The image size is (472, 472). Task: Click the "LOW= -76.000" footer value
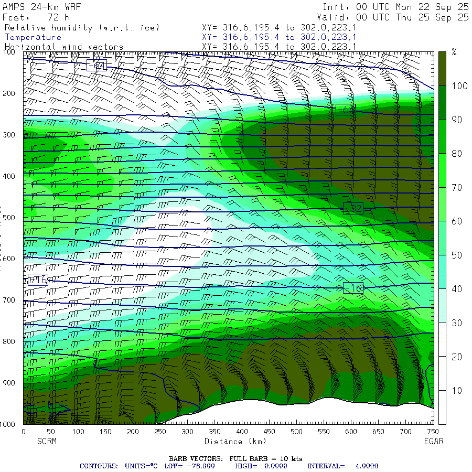(x=189, y=466)
